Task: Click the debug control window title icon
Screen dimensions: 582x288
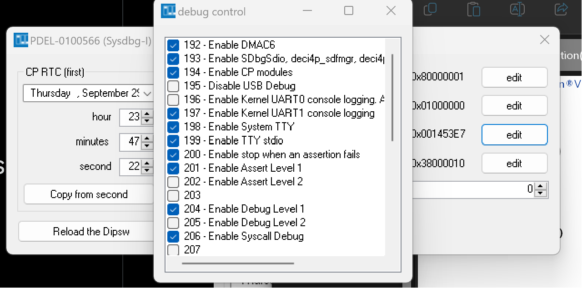Action: click(168, 11)
